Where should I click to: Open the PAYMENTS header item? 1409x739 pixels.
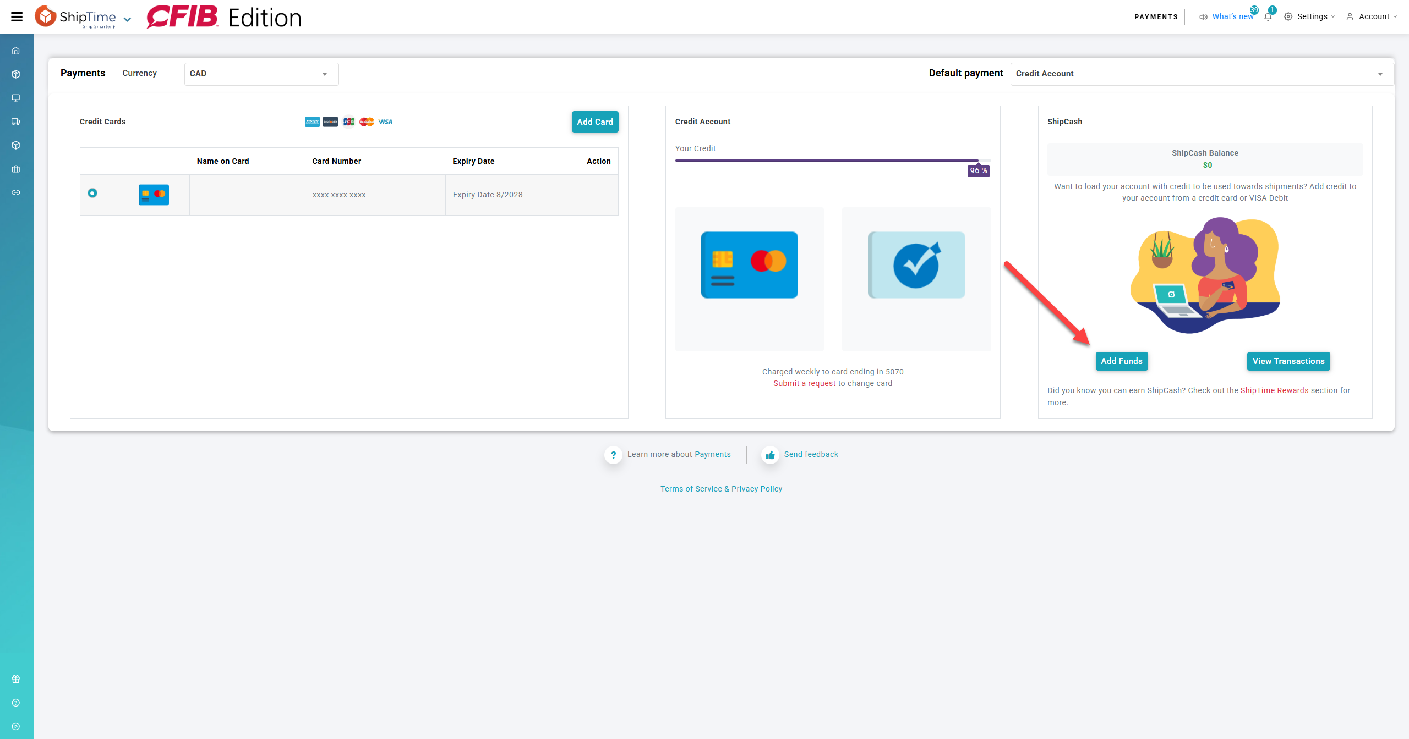[1156, 16]
